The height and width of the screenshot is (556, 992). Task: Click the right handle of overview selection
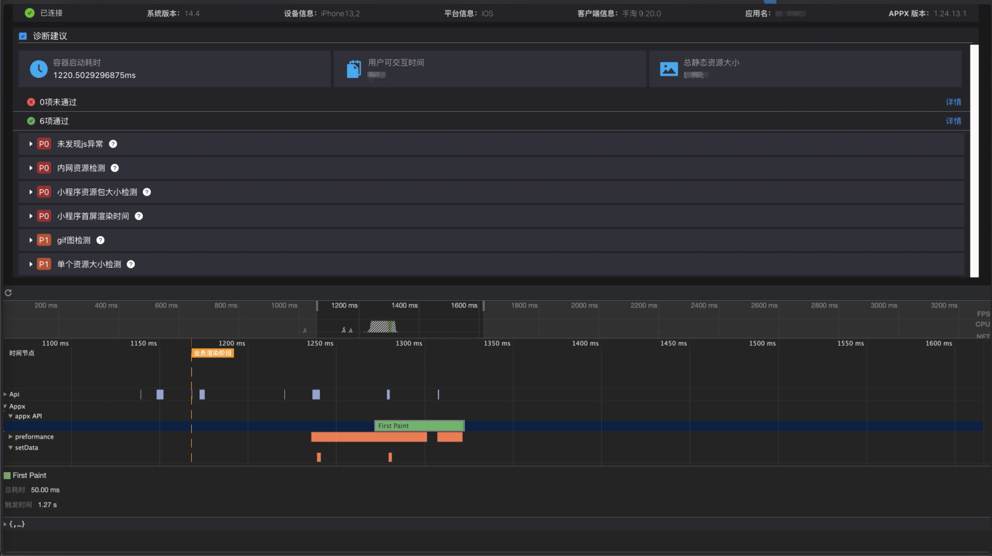pos(483,306)
